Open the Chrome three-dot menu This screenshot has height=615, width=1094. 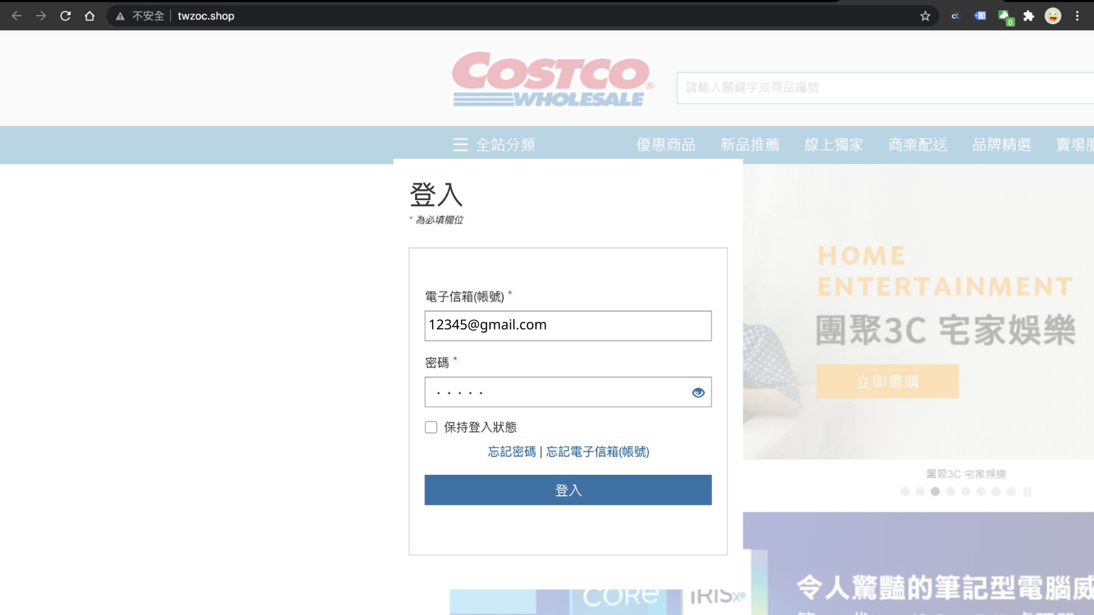coord(1077,16)
